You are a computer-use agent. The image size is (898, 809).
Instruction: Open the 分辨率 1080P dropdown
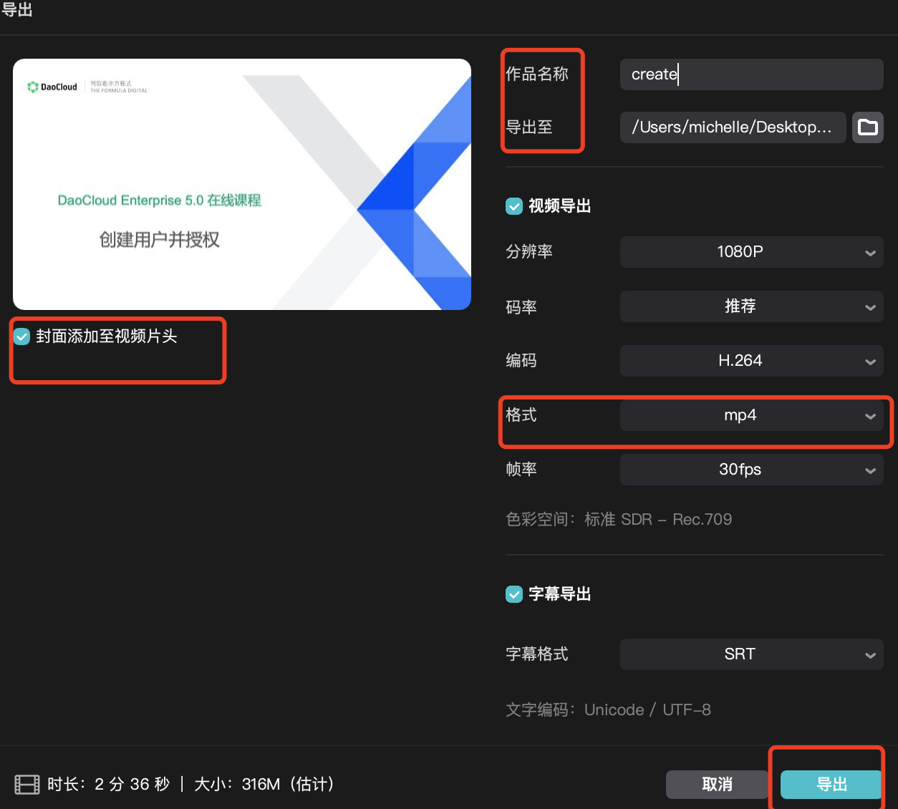click(x=750, y=252)
